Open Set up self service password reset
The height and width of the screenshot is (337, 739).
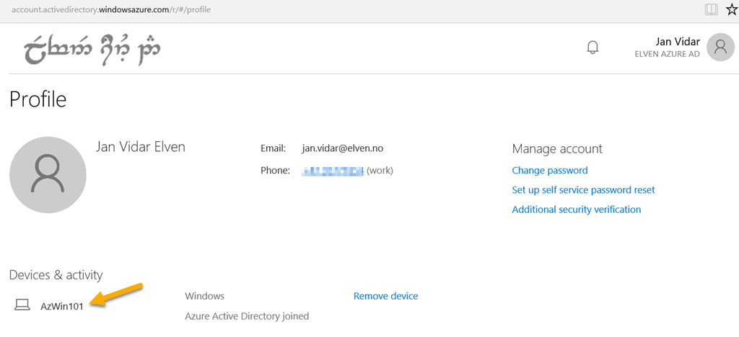click(x=583, y=190)
